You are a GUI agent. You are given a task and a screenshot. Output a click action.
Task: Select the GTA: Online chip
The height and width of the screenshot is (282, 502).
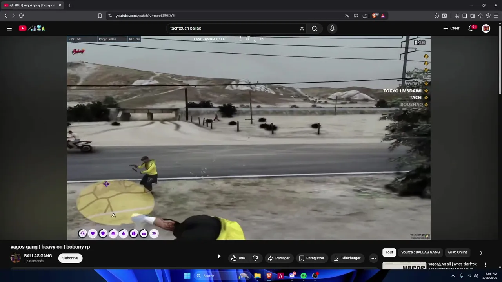point(458,252)
